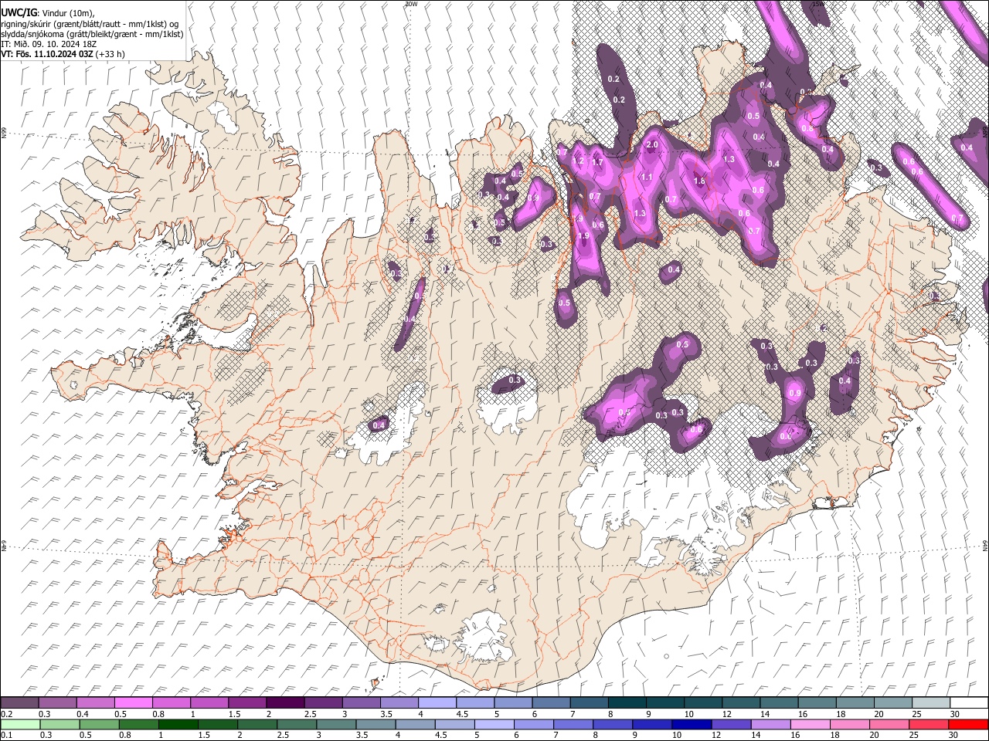Select top-row gray-teal swatch at 16
Image resolution: width=989 pixels, height=741 pixels.
tap(817, 702)
